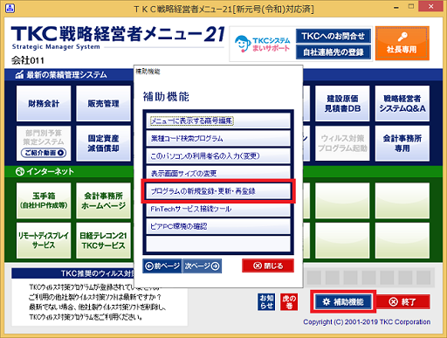
Task: Maximize the TKC window
Action: pos(411,6)
